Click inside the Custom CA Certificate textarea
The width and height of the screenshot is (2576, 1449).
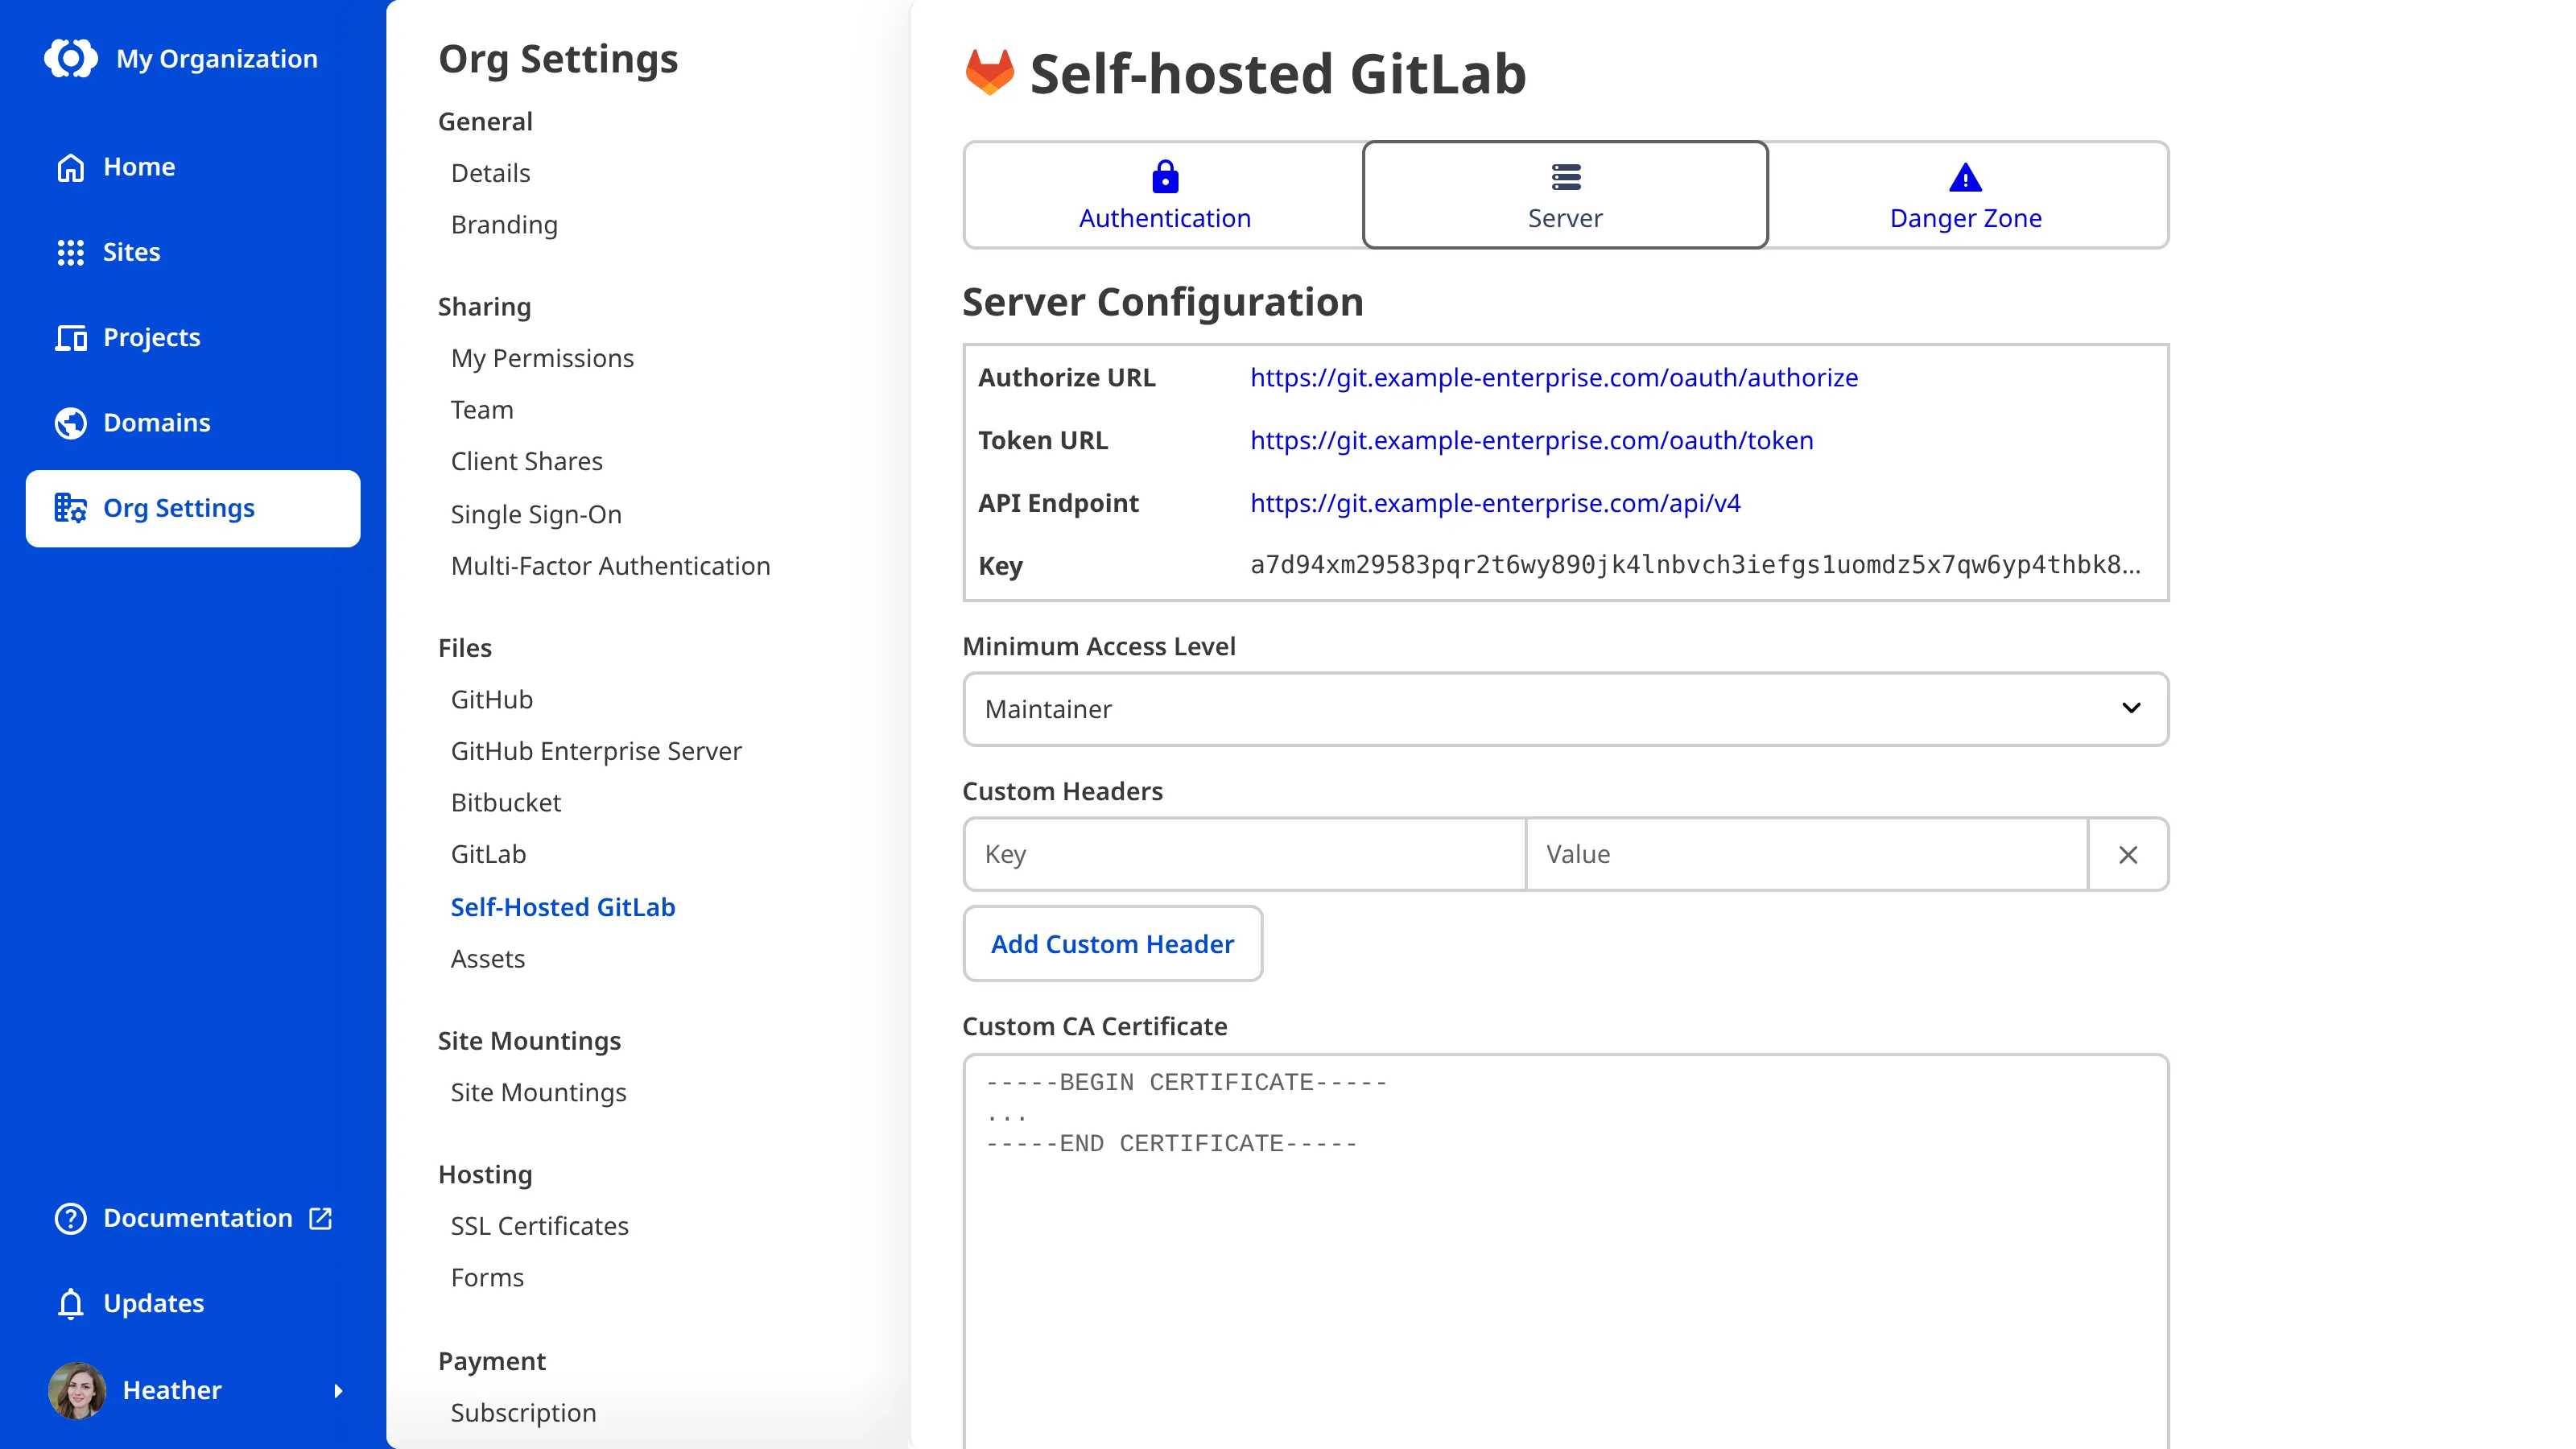(x=1565, y=1250)
